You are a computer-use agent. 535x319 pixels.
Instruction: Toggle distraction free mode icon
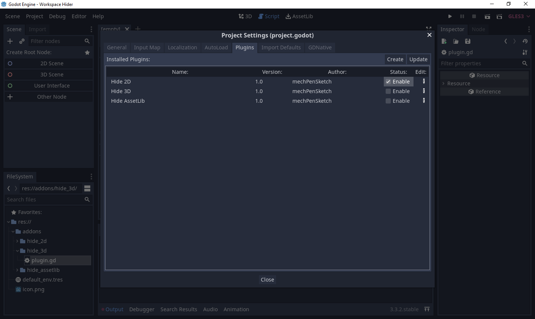coord(429,29)
